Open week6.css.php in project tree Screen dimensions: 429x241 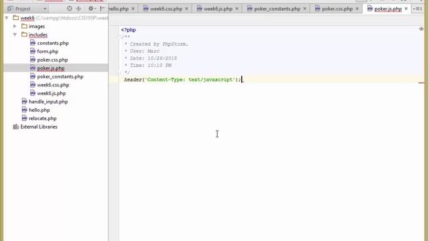pos(53,85)
